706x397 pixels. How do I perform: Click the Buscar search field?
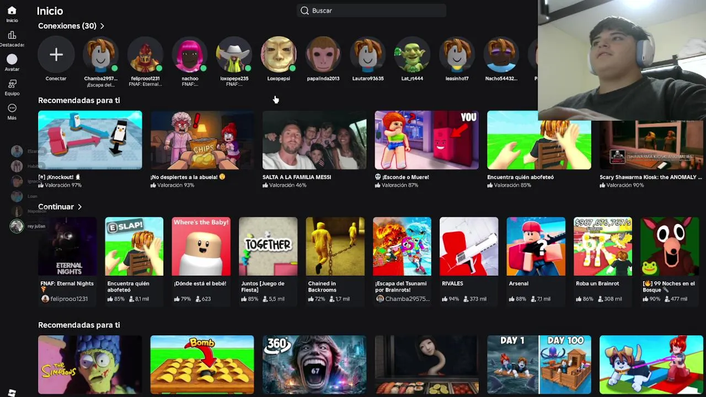[x=371, y=10]
